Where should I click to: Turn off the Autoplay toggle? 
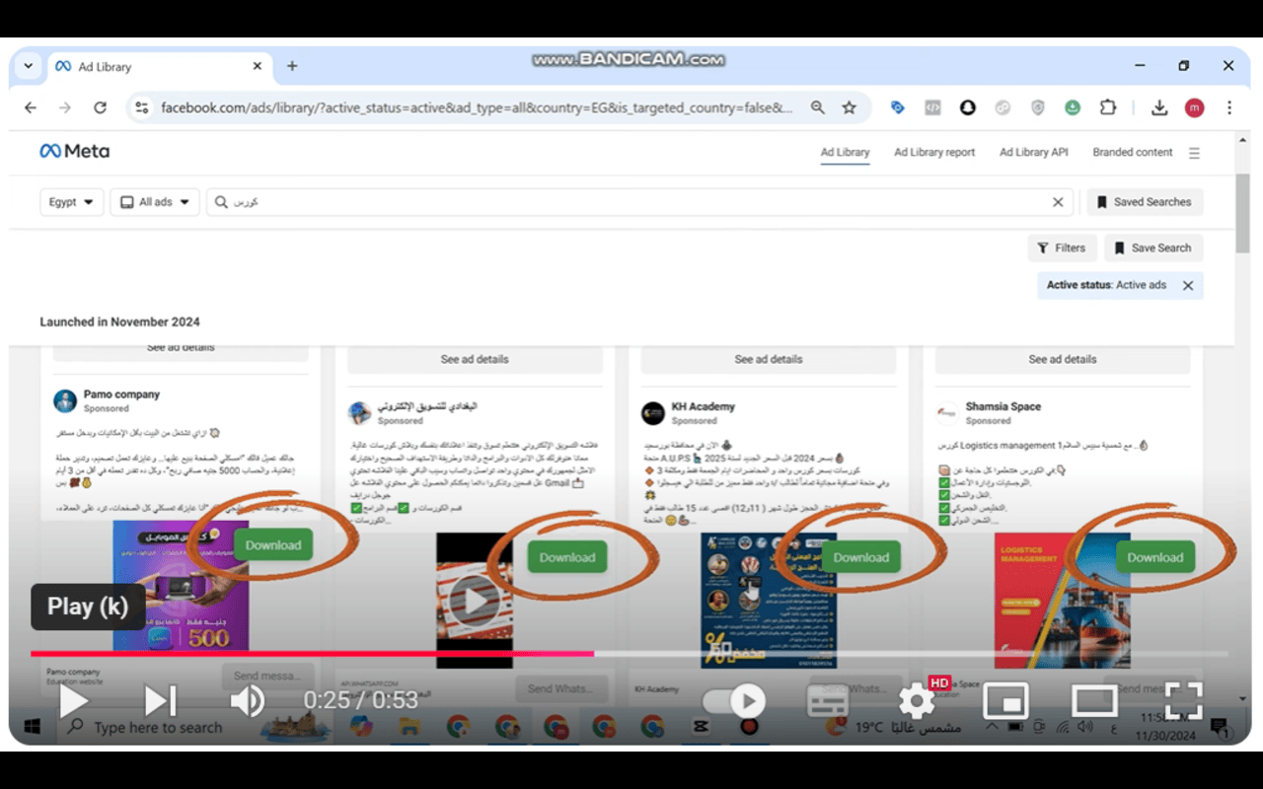pyautogui.click(x=732, y=700)
